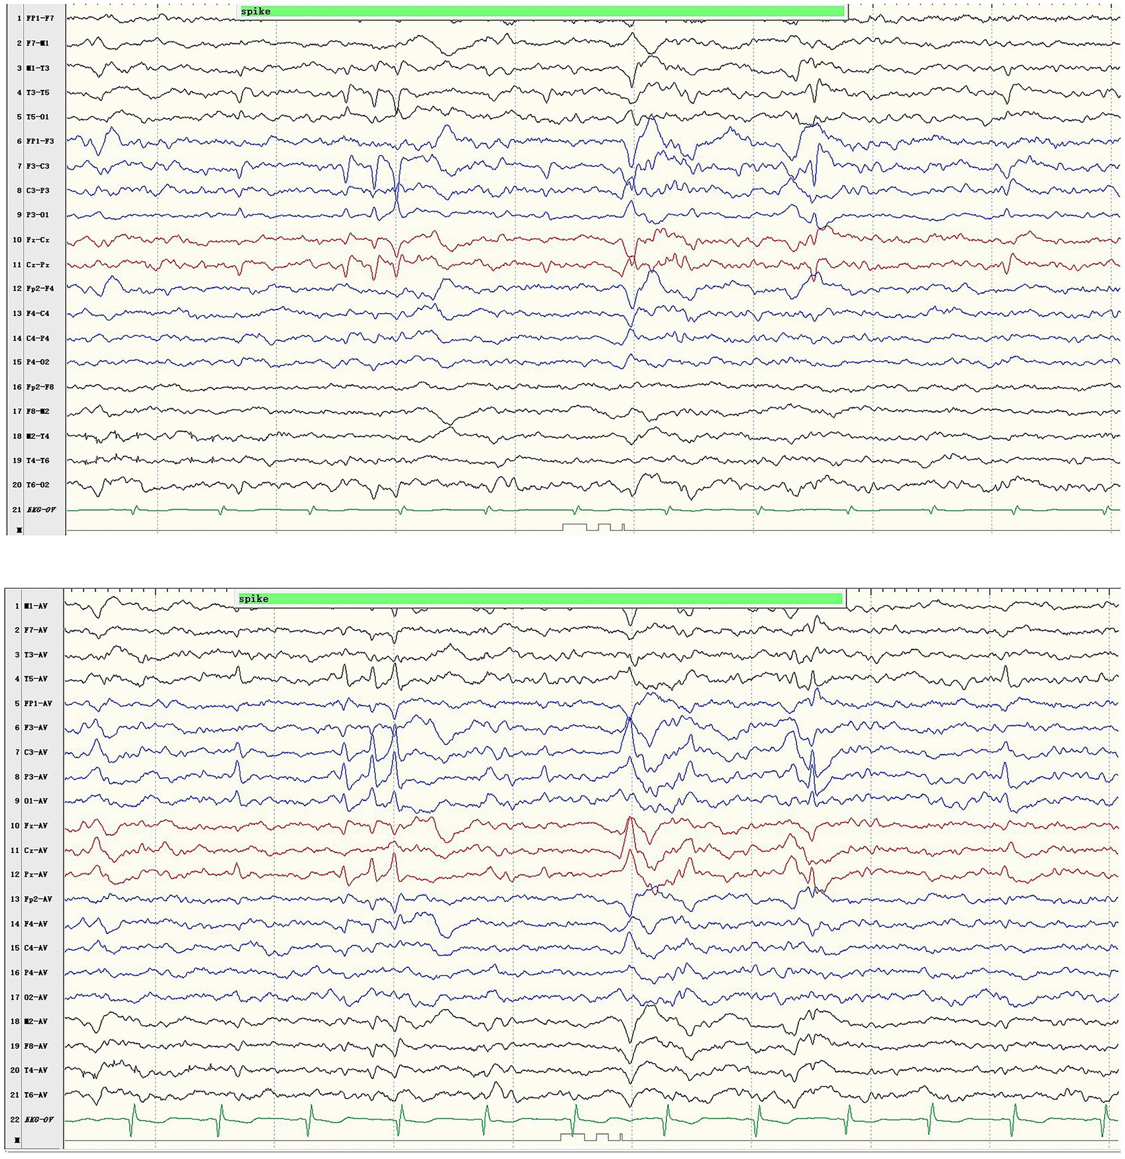Select channel label Fp2-AV

coord(38,899)
